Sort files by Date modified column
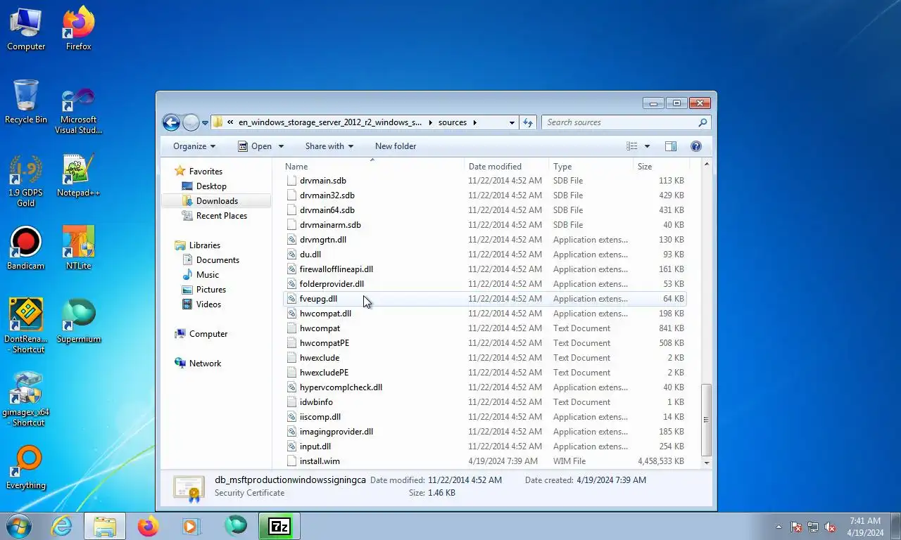The width and height of the screenshot is (901, 540). click(507, 167)
